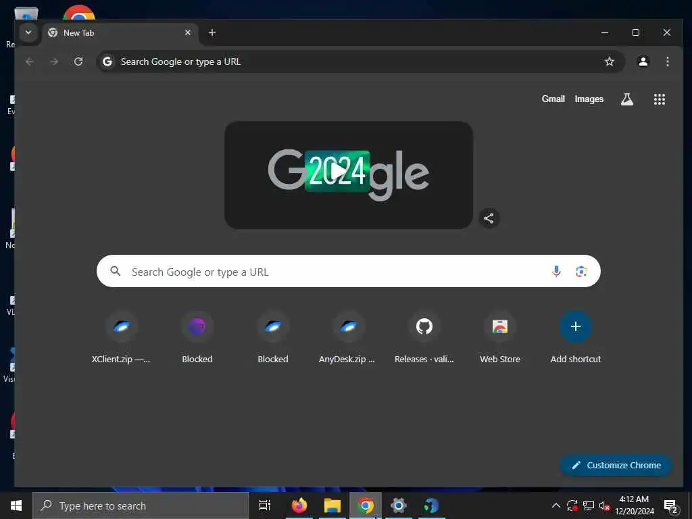Open Customize Chrome
Image resolution: width=692 pixels, height=519 pixels.
tap(616, 465)
